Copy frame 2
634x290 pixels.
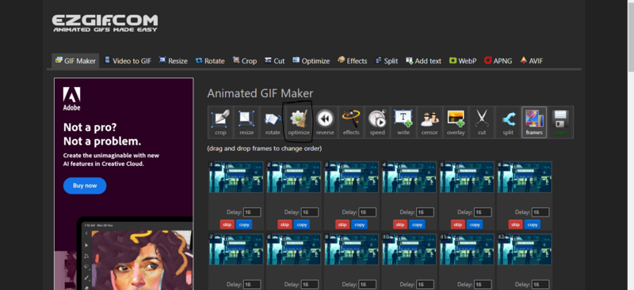click(x=302, y=224)
